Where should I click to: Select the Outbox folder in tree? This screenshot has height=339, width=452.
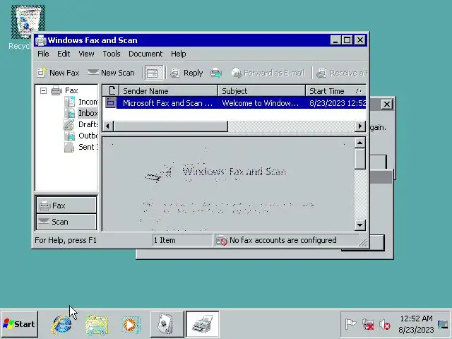point(88,136)
